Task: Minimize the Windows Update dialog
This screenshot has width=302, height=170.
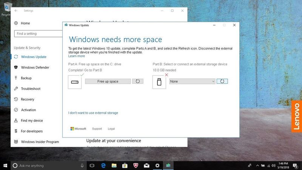Action: point(214,25)
